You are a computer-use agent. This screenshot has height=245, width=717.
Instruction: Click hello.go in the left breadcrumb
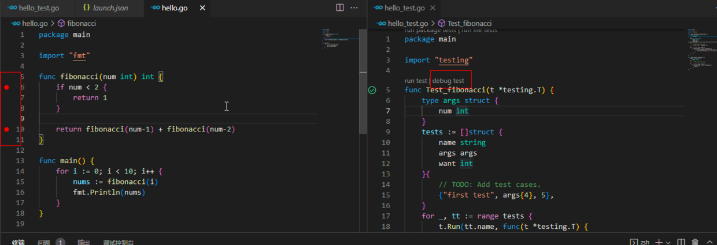coord(35,24)
